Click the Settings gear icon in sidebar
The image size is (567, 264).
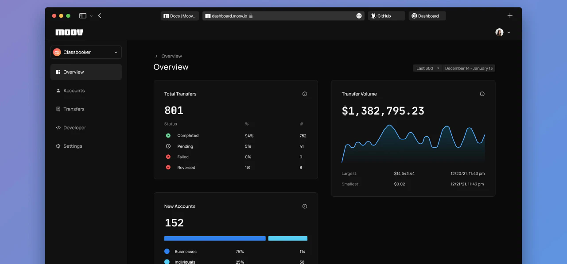(x=58, y=146)
